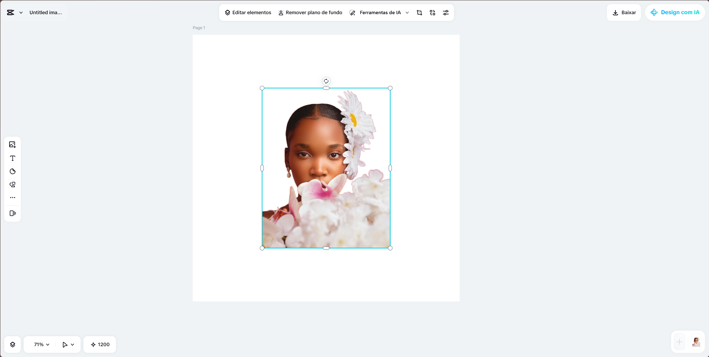Open the mobile preview icon in sidebar

[13, 213]
